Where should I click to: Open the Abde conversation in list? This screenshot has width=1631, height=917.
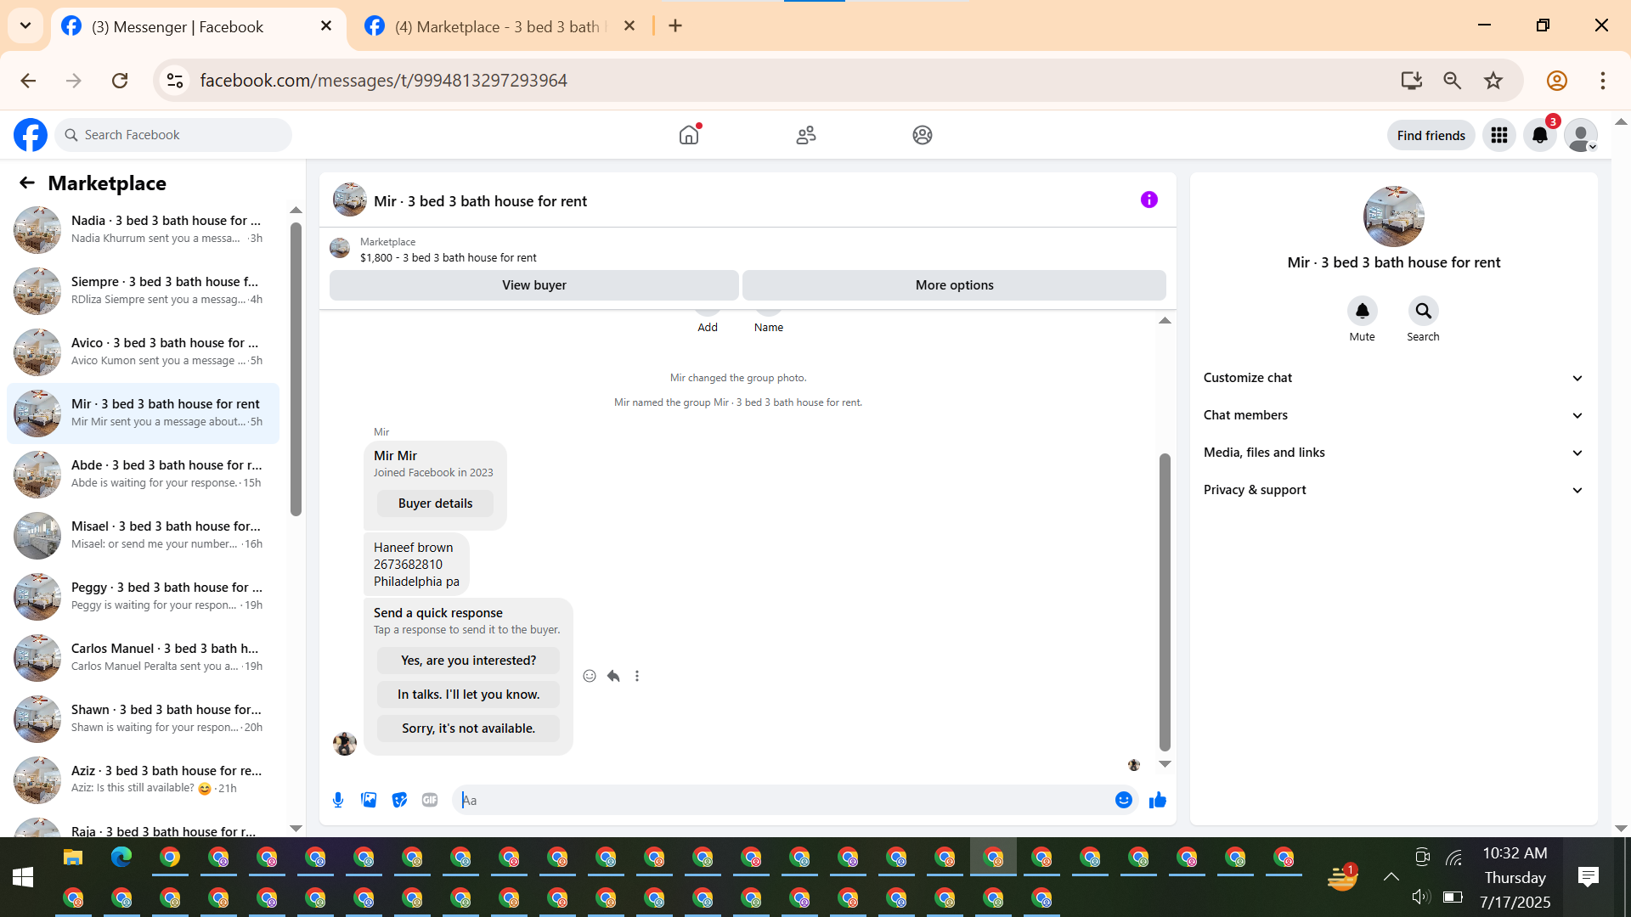[143, 474]
